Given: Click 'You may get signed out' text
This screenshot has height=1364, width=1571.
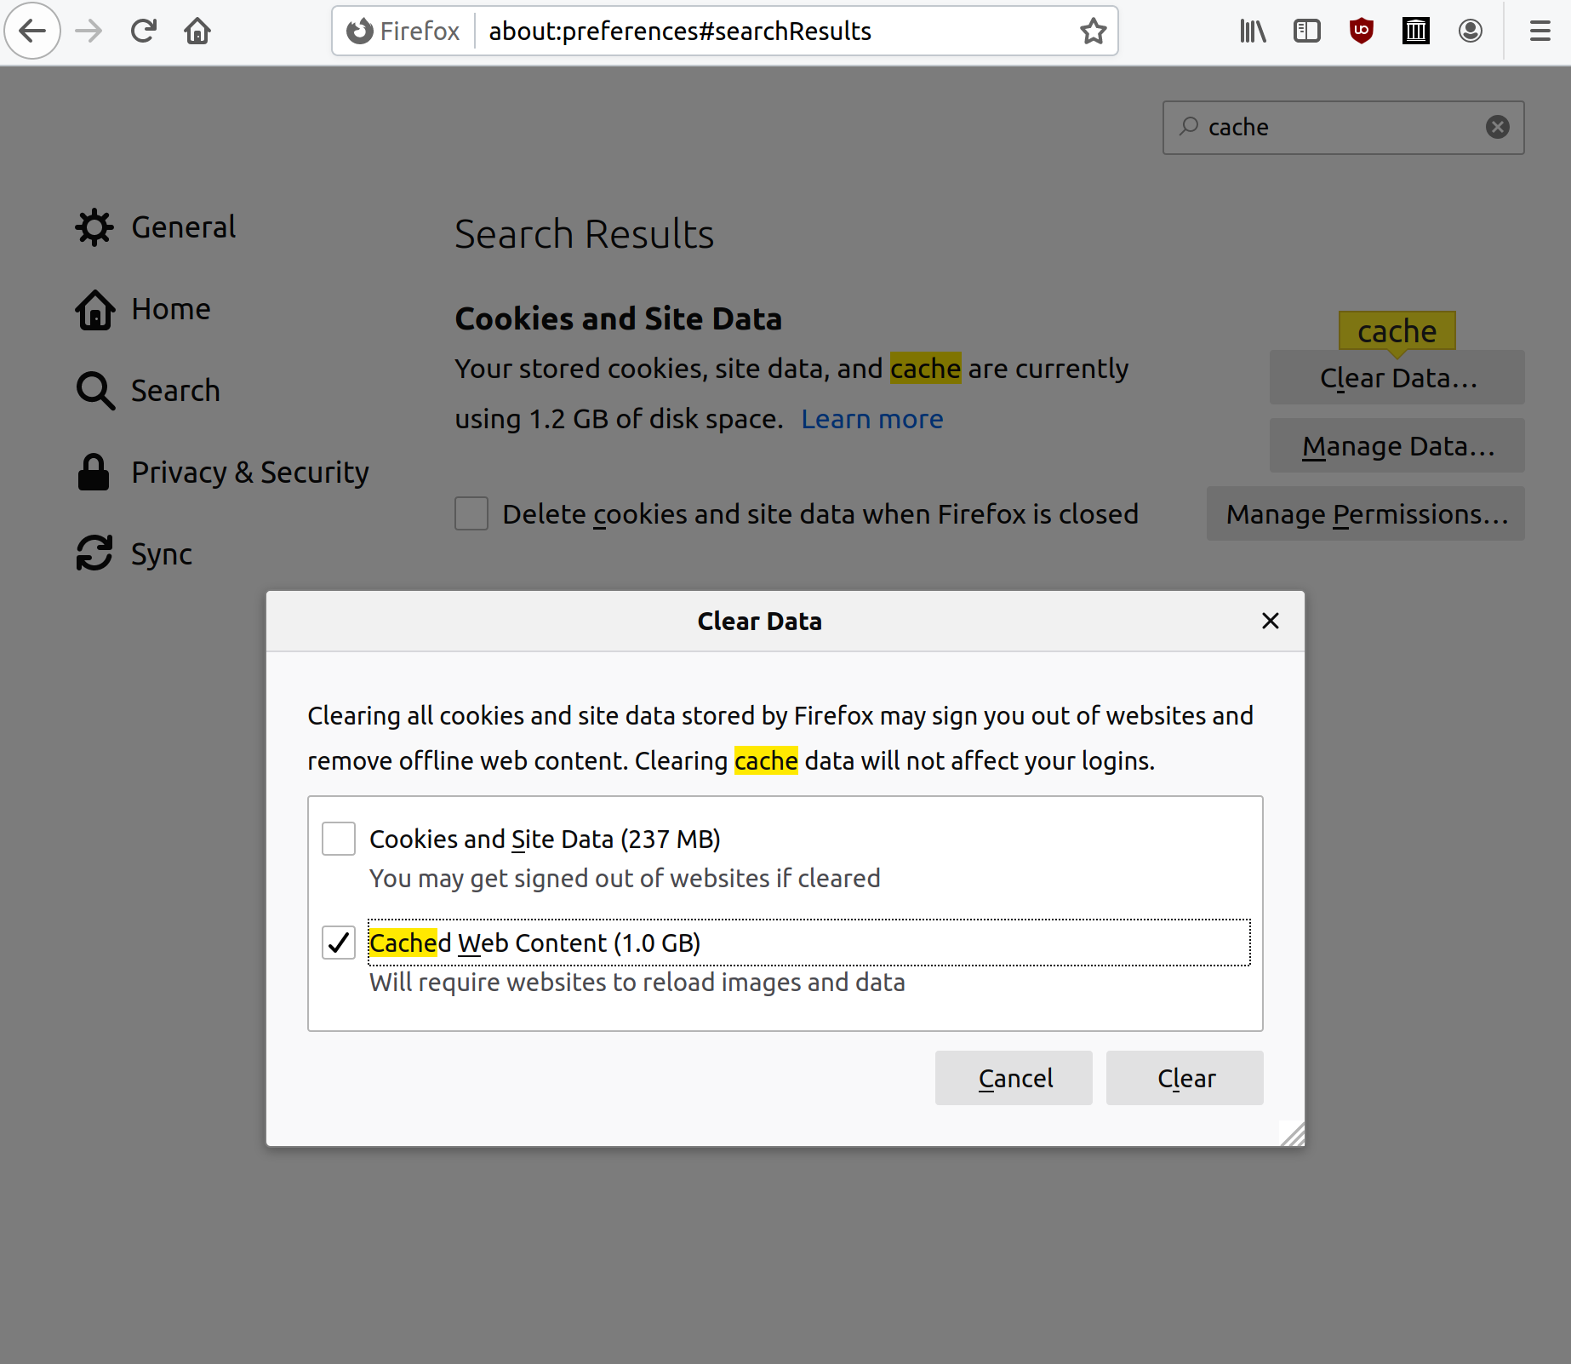Looking at the screenshot, I should [x=625, y=878].
